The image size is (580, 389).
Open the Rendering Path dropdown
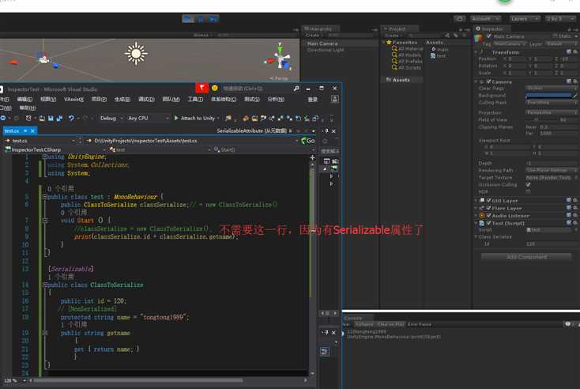(x=551, y=170)
